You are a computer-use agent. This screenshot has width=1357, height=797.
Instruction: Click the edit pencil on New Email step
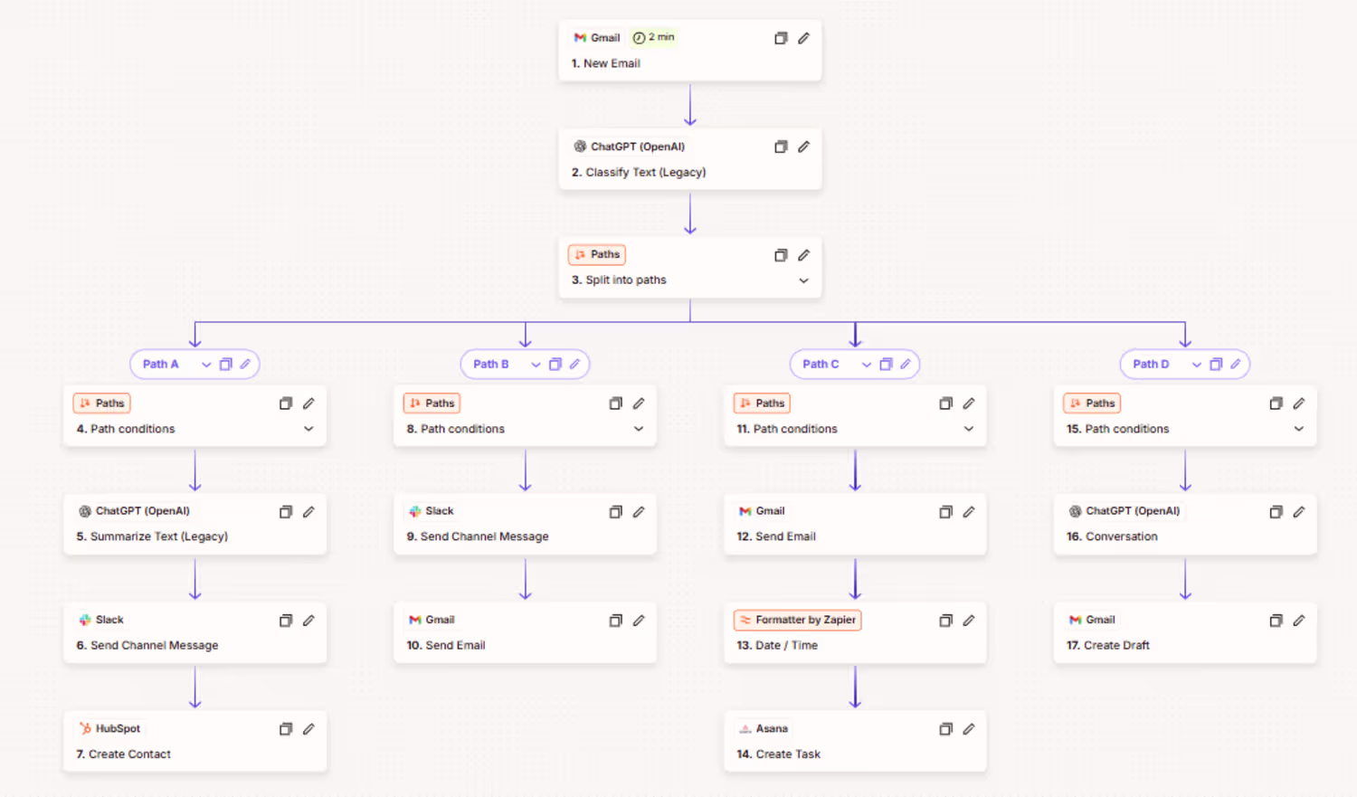[803, 38]
